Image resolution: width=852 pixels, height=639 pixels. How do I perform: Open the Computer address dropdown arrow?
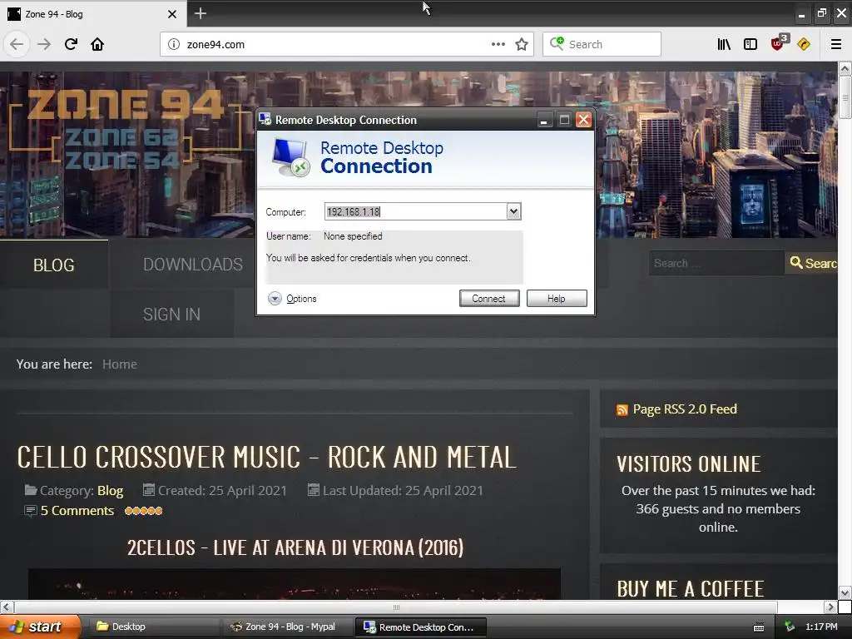tap(513, 211)
